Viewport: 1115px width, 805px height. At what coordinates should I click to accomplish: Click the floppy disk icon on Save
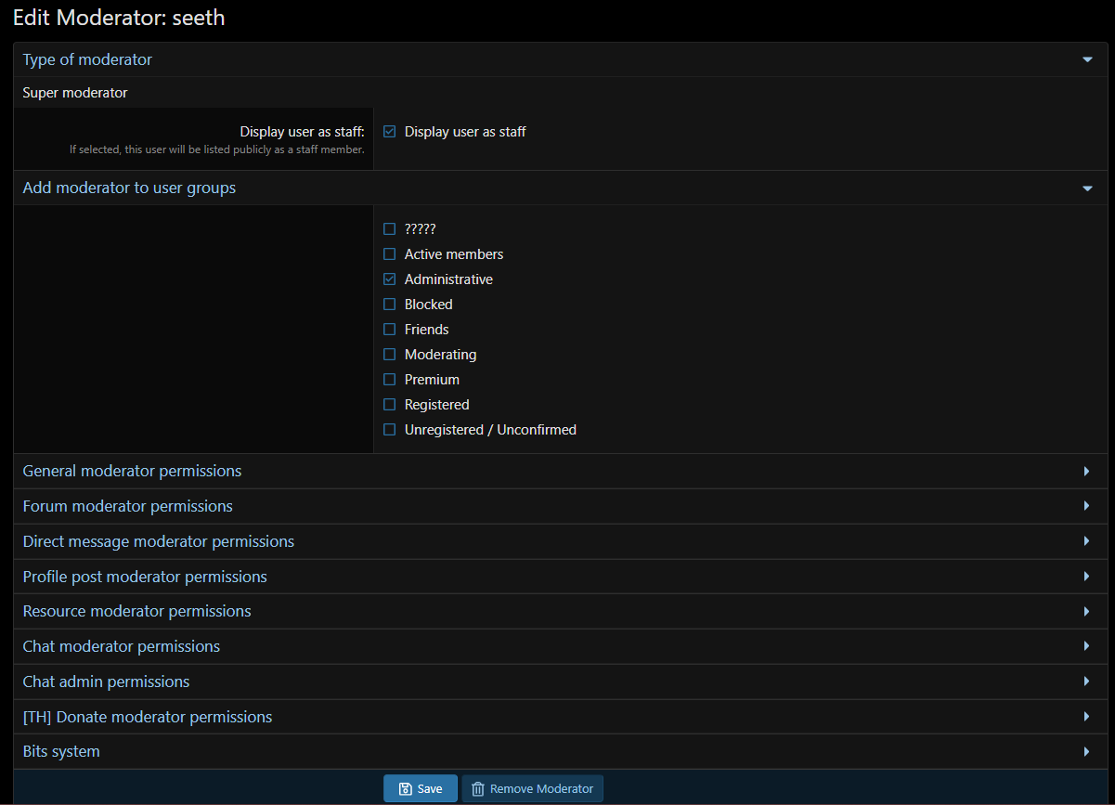pyautogui.click(x=406, y=789)
